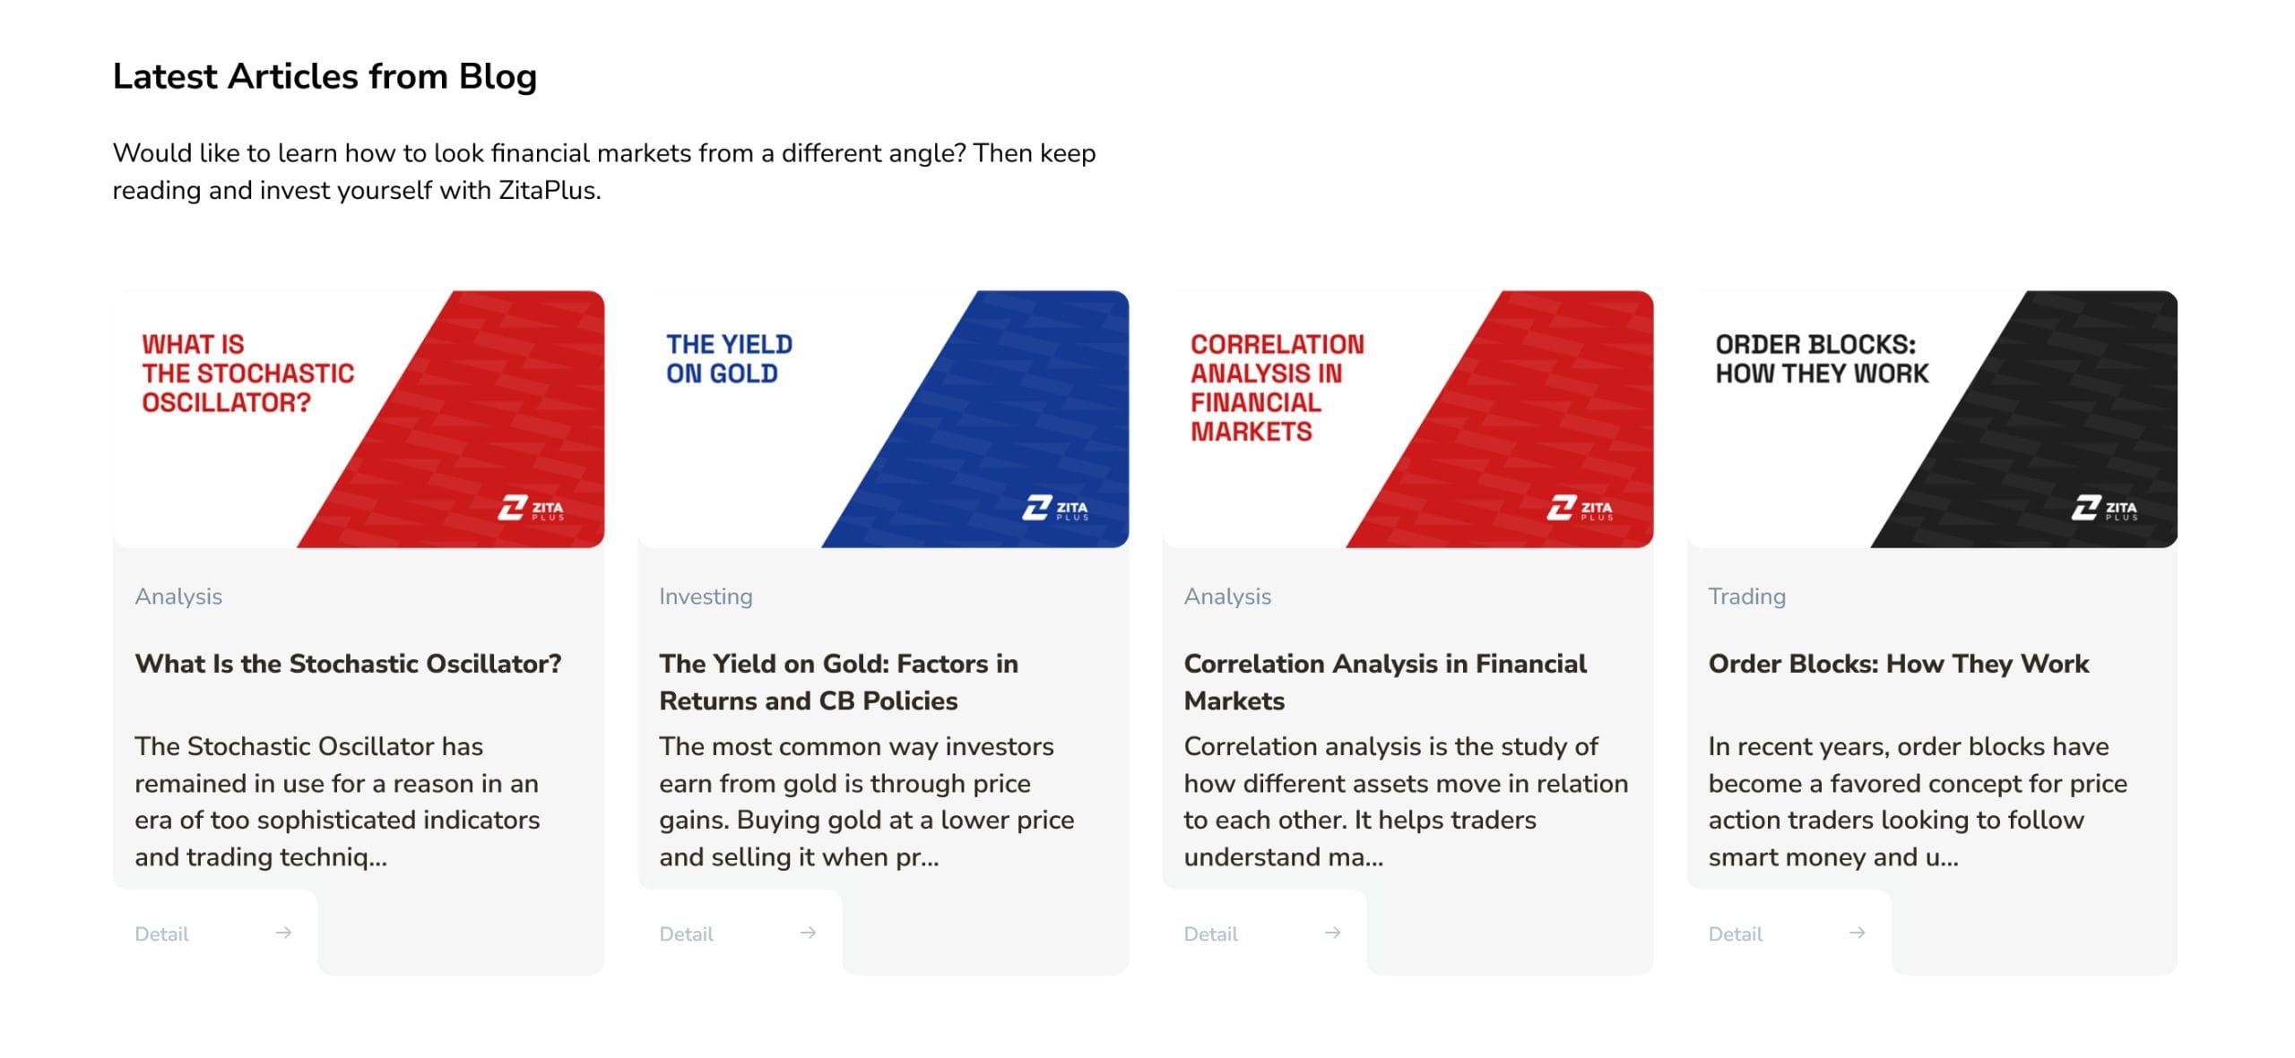
Task: Click ZitaPlus logo on red Stochastic banner
Action: point(531,508)
